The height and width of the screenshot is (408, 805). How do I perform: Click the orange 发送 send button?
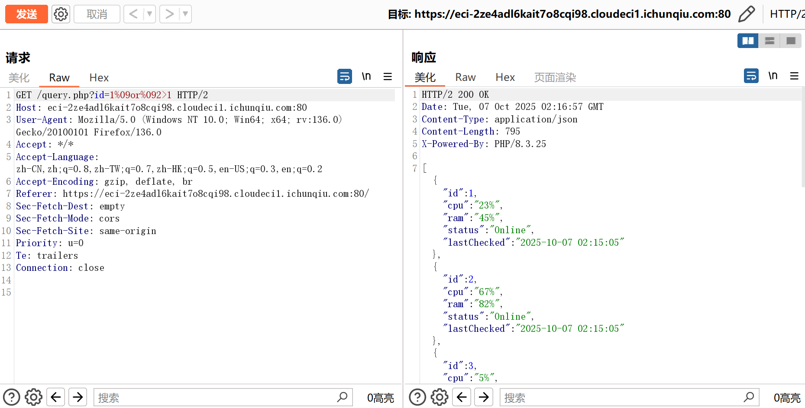(x=26, y=14)
